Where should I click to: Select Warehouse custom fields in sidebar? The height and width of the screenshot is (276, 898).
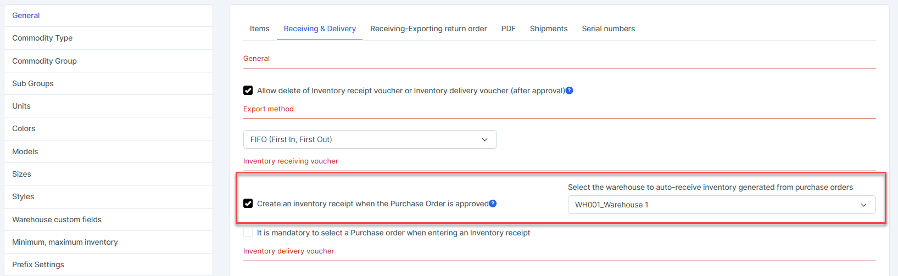point(57,219)
